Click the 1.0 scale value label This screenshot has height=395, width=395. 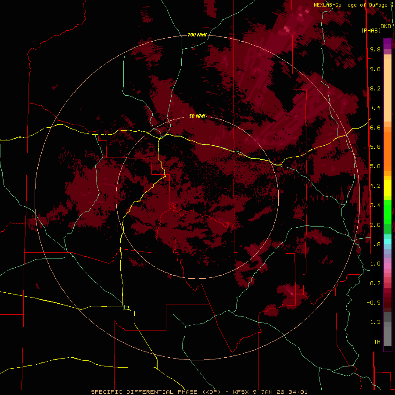point(375,264)
